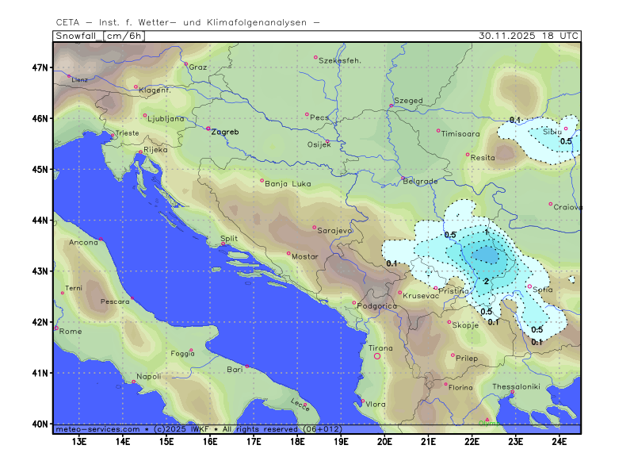The width and height of the screenshot is (634, 476).
Task: Select the large Tirana circle marker
Action: tap(377, 356)
